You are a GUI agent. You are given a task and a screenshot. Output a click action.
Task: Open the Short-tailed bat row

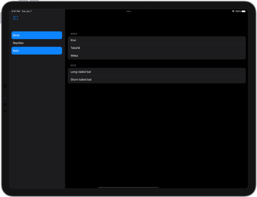point(157,79)
